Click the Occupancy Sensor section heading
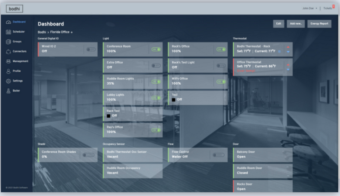The image size is (340, 196). (x=114, y=144)
